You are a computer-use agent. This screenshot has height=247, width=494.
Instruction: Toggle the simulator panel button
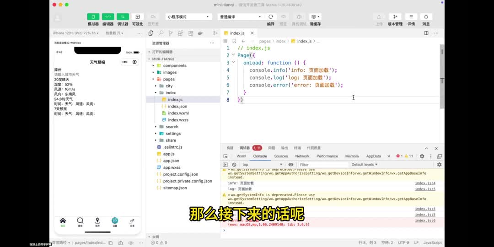click(x=93, y=17)
